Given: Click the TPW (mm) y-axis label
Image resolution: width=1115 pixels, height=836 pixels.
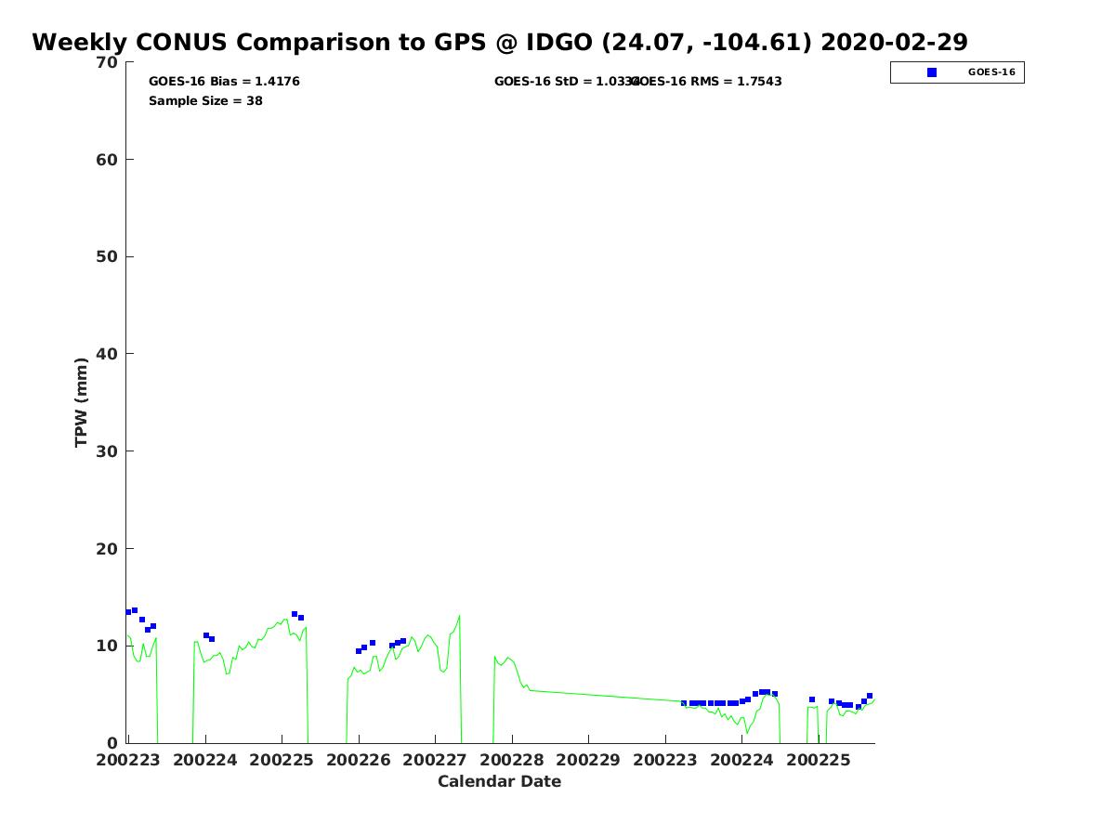Looking at the screenshot, I should pos(82,402).
